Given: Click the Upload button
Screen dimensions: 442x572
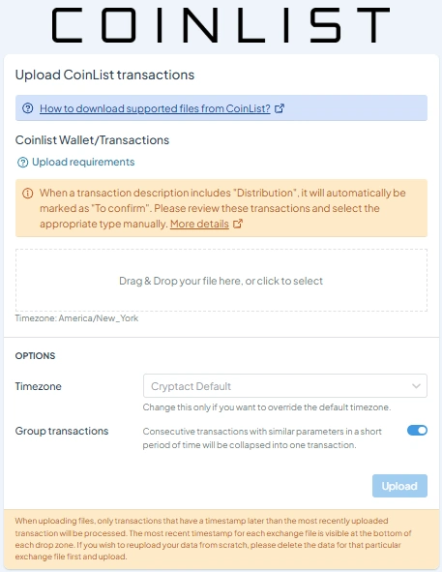Looking at the screenshot, I should [x=399, y=486].
